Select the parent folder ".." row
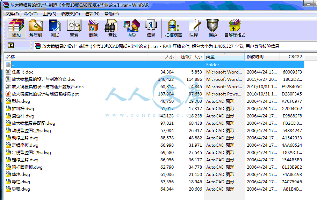The height and width of the screenshot is (200, 317). coord(13,65)
